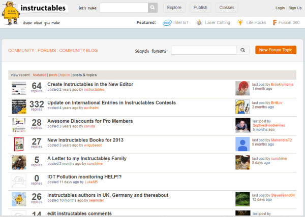Open the Classes menu
Screen dimensions: 305x217
227,8
